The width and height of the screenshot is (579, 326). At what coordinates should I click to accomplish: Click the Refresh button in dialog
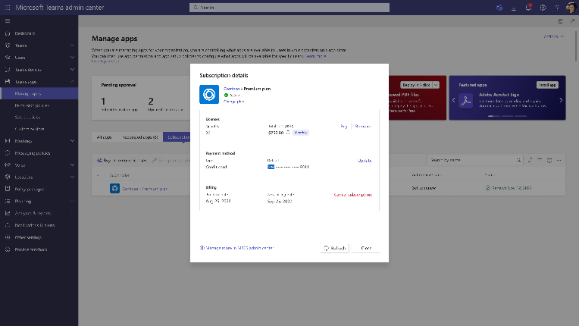click(334, 248)
